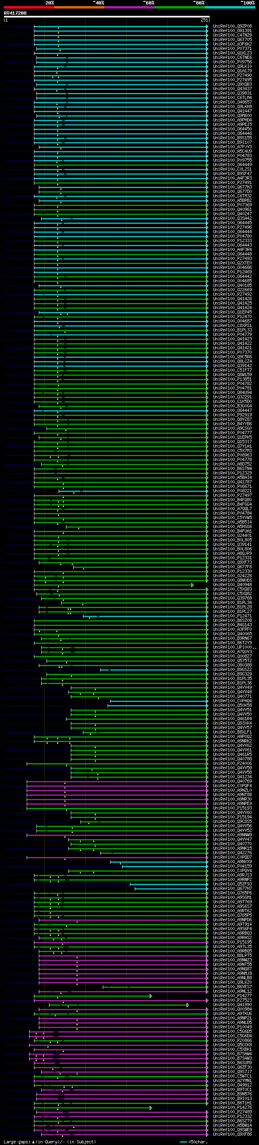Open the UniRef100_P04783 hit link

[232, 156]
